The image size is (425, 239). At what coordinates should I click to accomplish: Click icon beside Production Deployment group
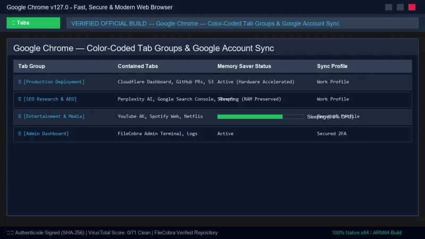pos(20,82)
